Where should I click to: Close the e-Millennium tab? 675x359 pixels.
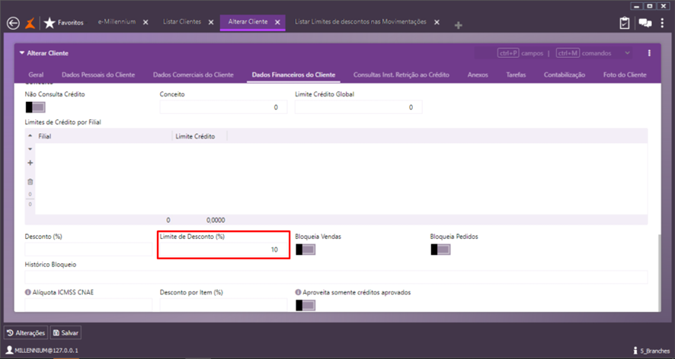pyautogui.click(x=146, y=22)
